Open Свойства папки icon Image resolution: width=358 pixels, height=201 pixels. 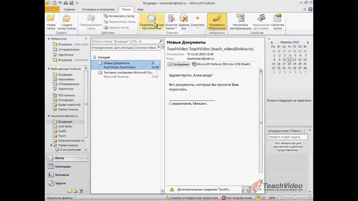pos(277,22)
